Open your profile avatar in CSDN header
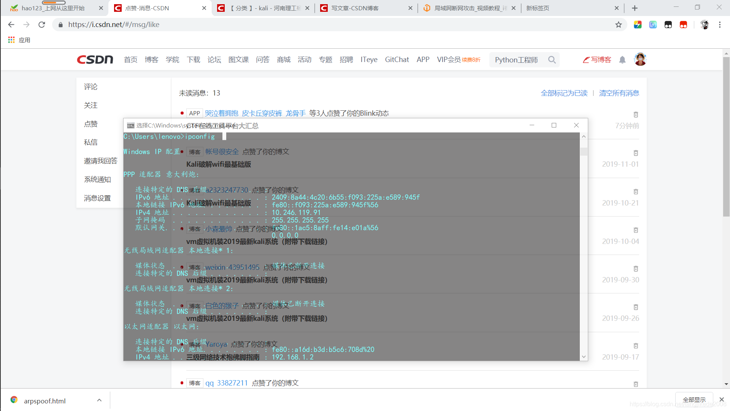730x411 pixels. pos(640,59)
